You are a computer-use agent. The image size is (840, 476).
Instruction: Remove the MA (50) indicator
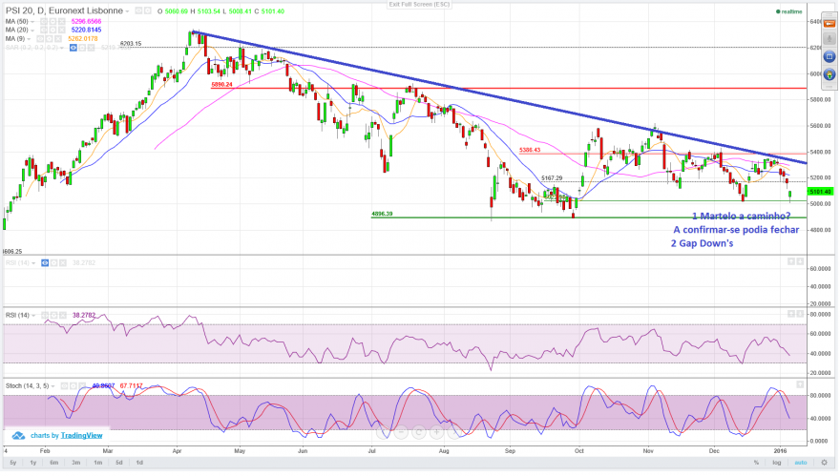pos(62,21)
